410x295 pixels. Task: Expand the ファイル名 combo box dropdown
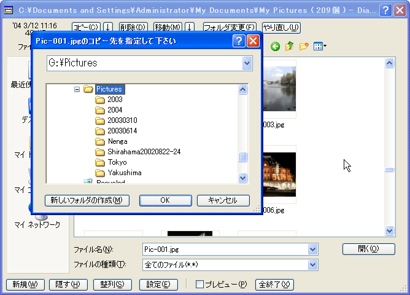point(313,249)
